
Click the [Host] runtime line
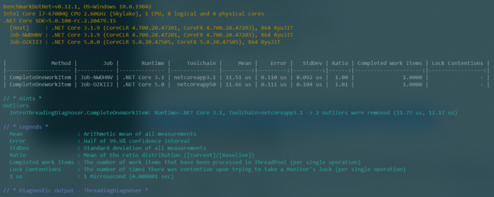(151, 28)
